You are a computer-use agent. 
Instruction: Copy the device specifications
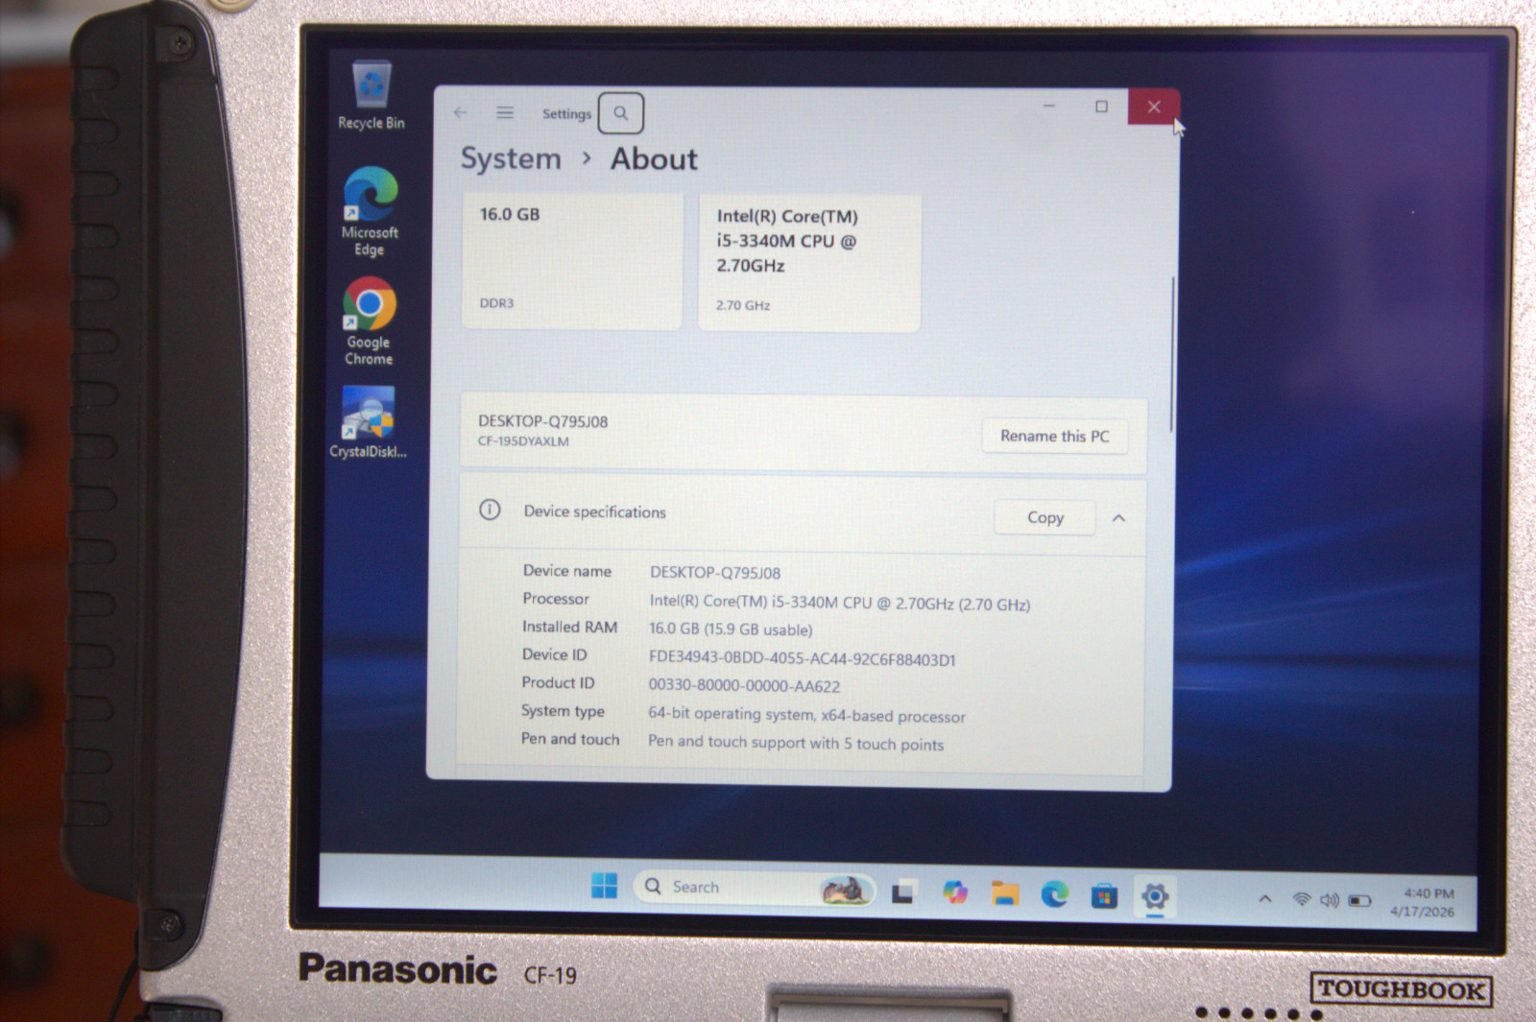click(1045, 517)
